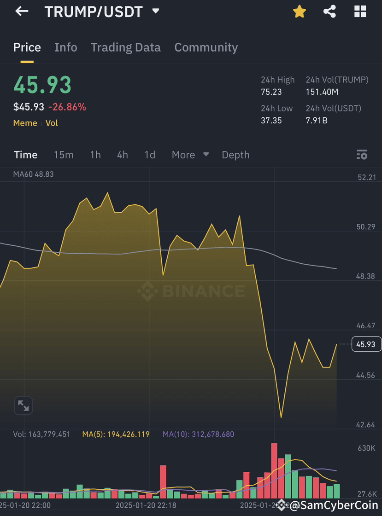Click the tallest red volume bar
The height and width of the screenshot is (516, 382).
(274, 470)
